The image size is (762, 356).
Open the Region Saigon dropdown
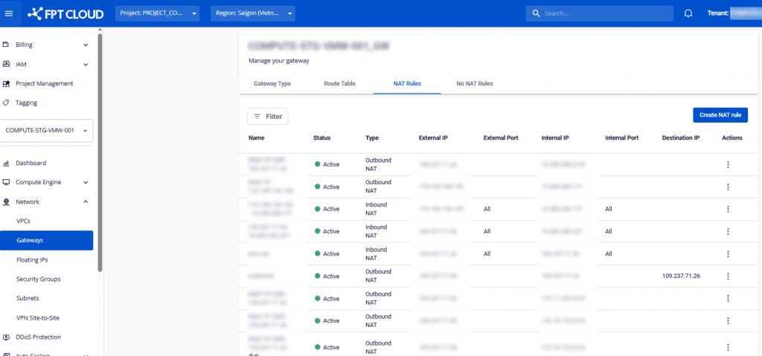click(252, 13)
